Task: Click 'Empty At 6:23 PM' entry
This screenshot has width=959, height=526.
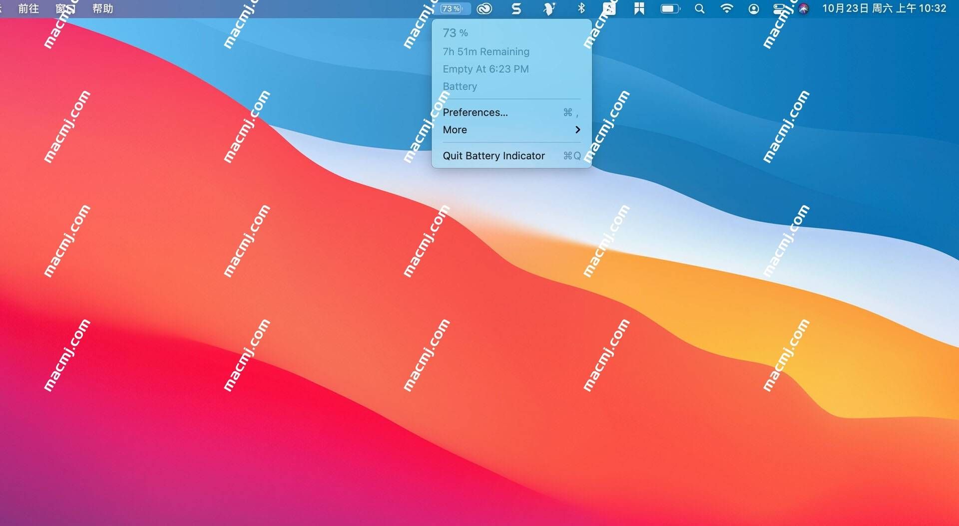Action: [x=511, y=69]
